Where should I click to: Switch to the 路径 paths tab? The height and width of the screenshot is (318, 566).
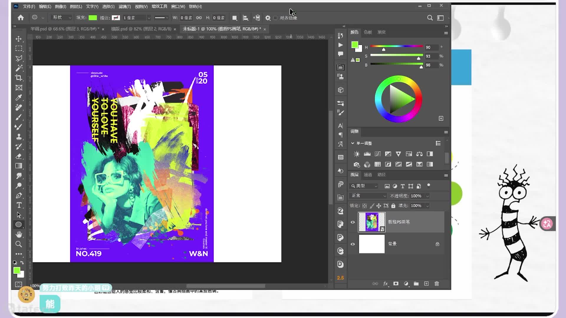coord(381,175)
